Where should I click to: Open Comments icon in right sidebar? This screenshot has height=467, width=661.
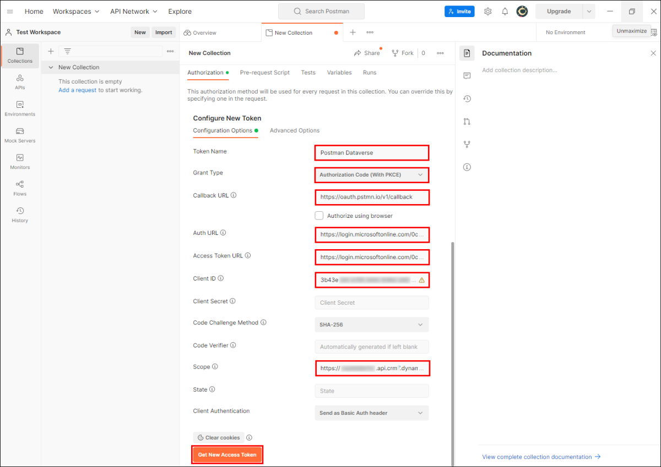(x=467, y=76)
